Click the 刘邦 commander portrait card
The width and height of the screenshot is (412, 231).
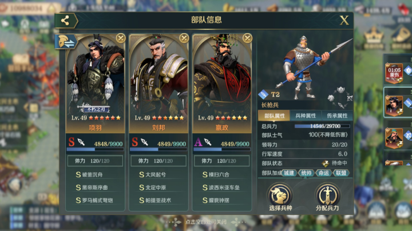point(159,83)
